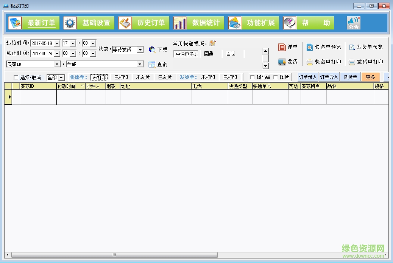Image resolution: width=393 pixels, height=263 pixels.
Task: Open the start hour 17 dropdown
Action: point(73,43)
